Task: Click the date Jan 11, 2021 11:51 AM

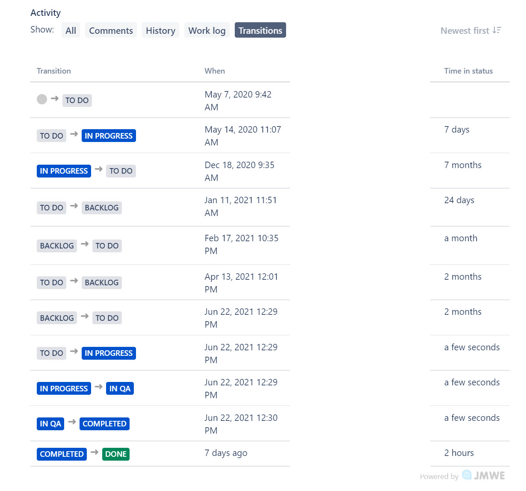Action: click(x=240, y=206)
